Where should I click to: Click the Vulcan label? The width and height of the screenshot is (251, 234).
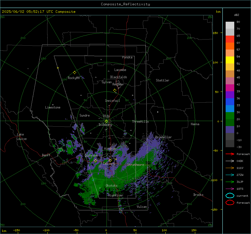point(142,207)
